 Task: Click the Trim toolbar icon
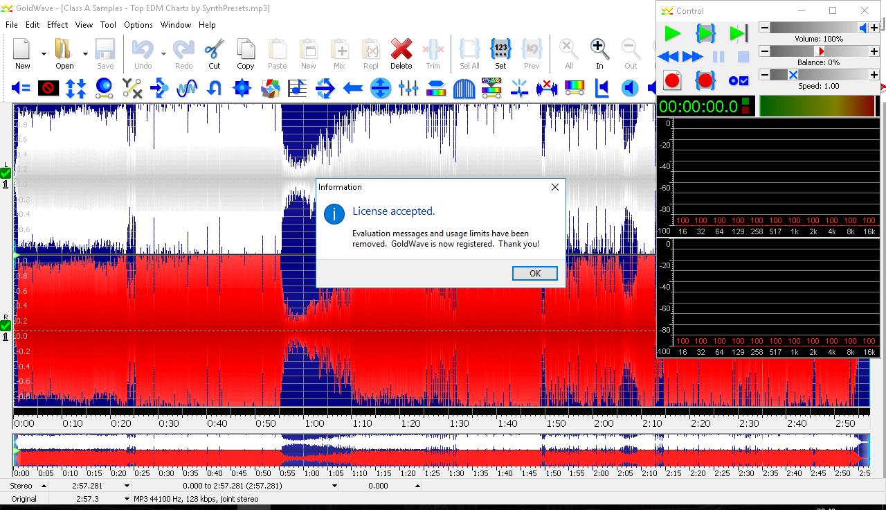pos(433,50)
